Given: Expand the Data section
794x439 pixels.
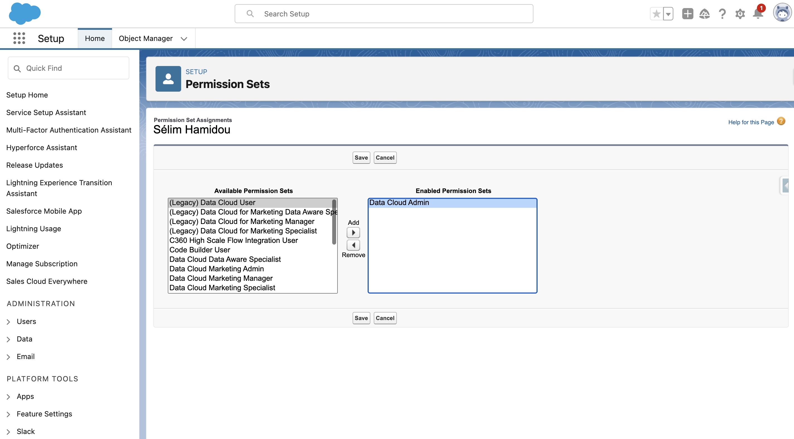Looking at the screenshot, I should point(8,339).
